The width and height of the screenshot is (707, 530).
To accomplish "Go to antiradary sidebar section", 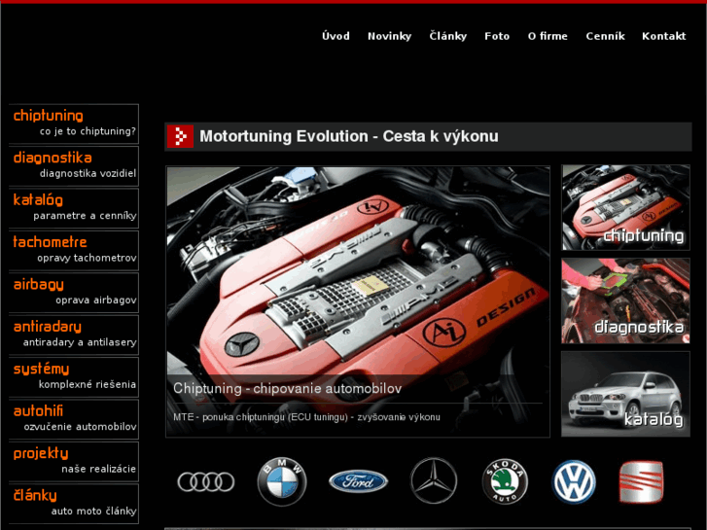I will (x=48, y=327).
